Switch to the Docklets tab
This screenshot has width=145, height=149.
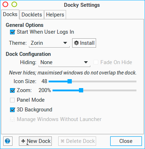tap(32, 15)
